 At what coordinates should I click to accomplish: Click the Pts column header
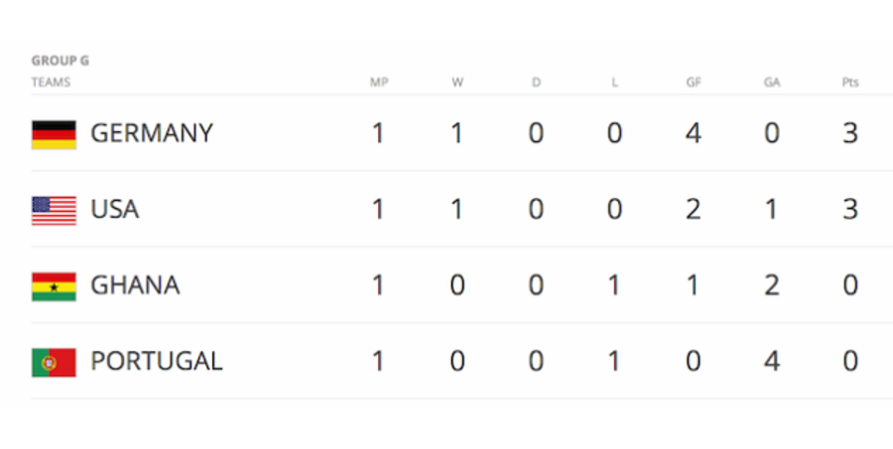pos(850,82)
